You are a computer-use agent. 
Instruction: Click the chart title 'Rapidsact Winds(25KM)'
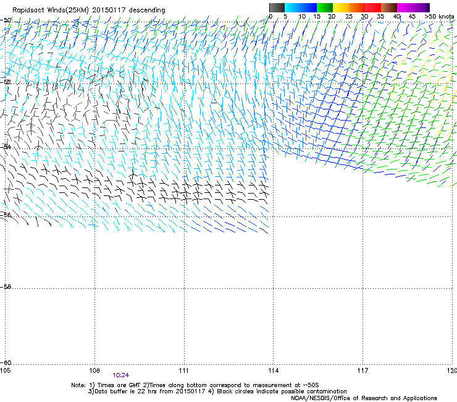tap(51, 11)
